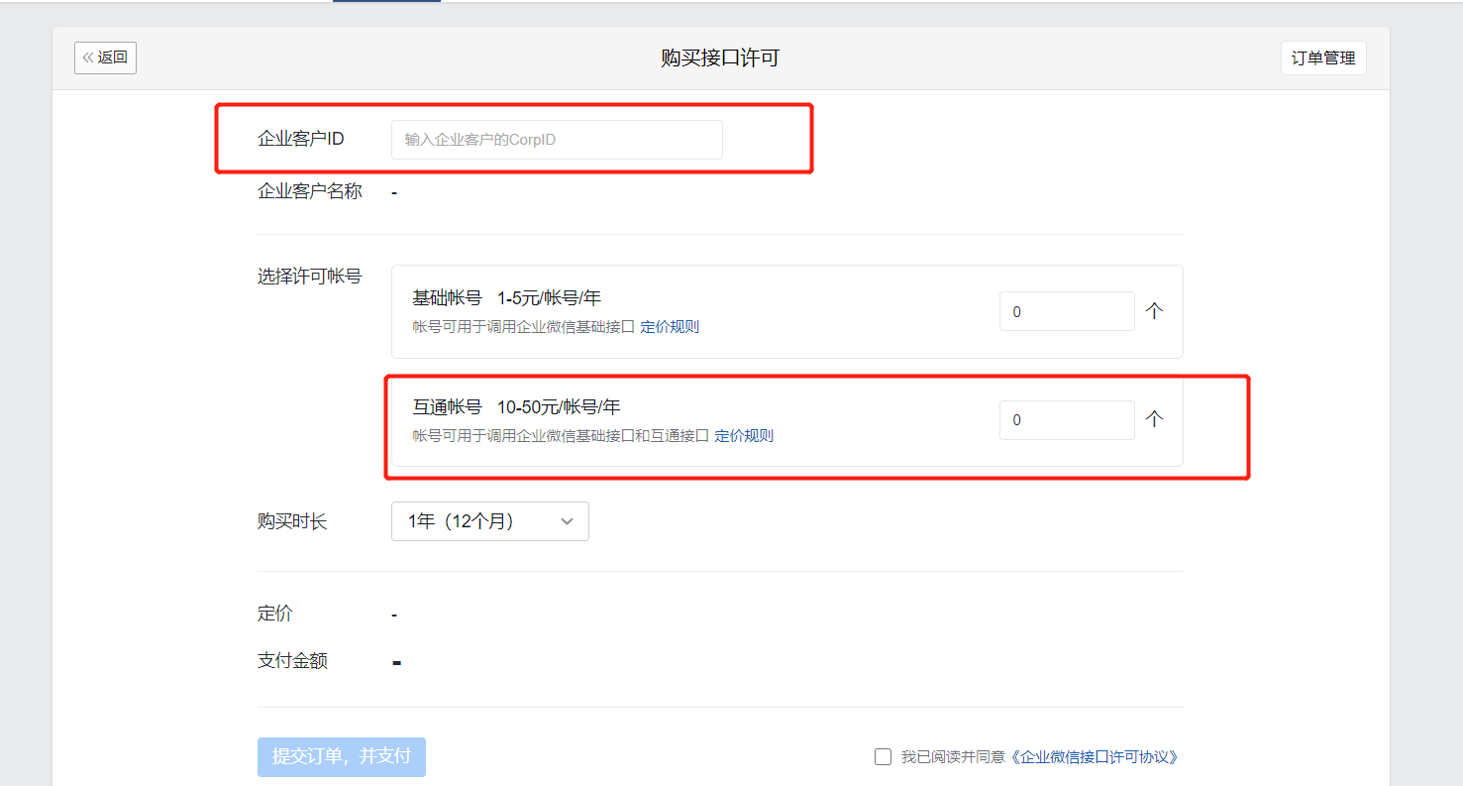Focus the 企业客户ID CorpID input field
This screenshot has width=1463, height=786.
point(557,140)
